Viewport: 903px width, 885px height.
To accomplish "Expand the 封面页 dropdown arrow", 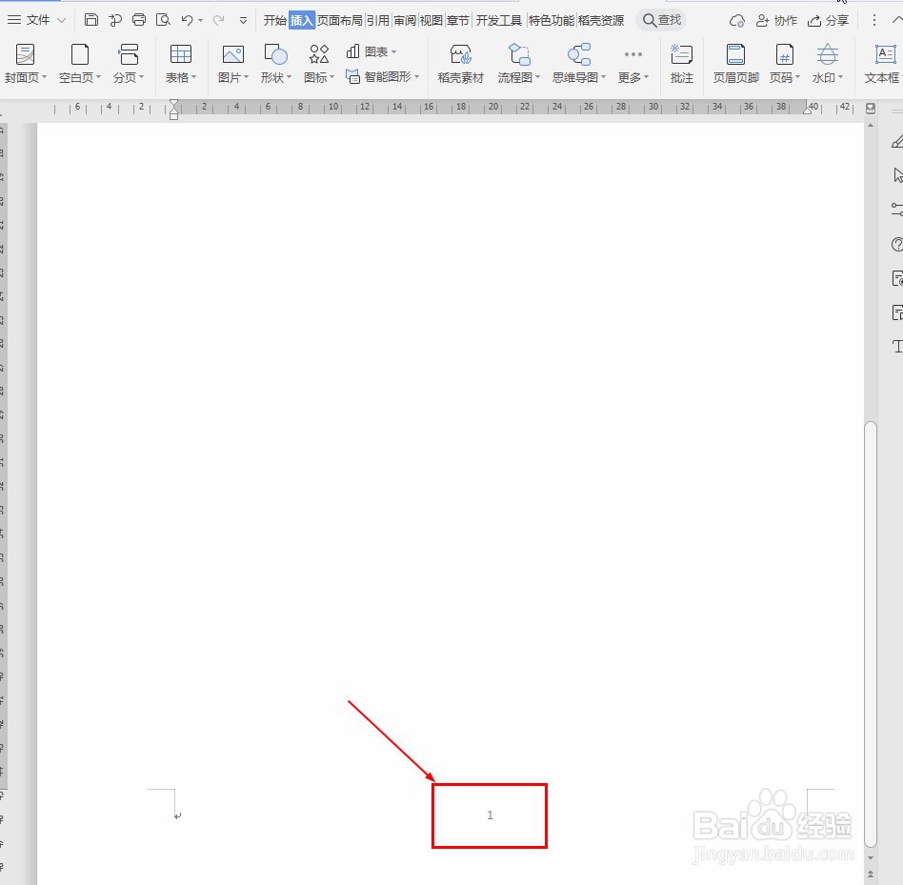I will 44,76.
